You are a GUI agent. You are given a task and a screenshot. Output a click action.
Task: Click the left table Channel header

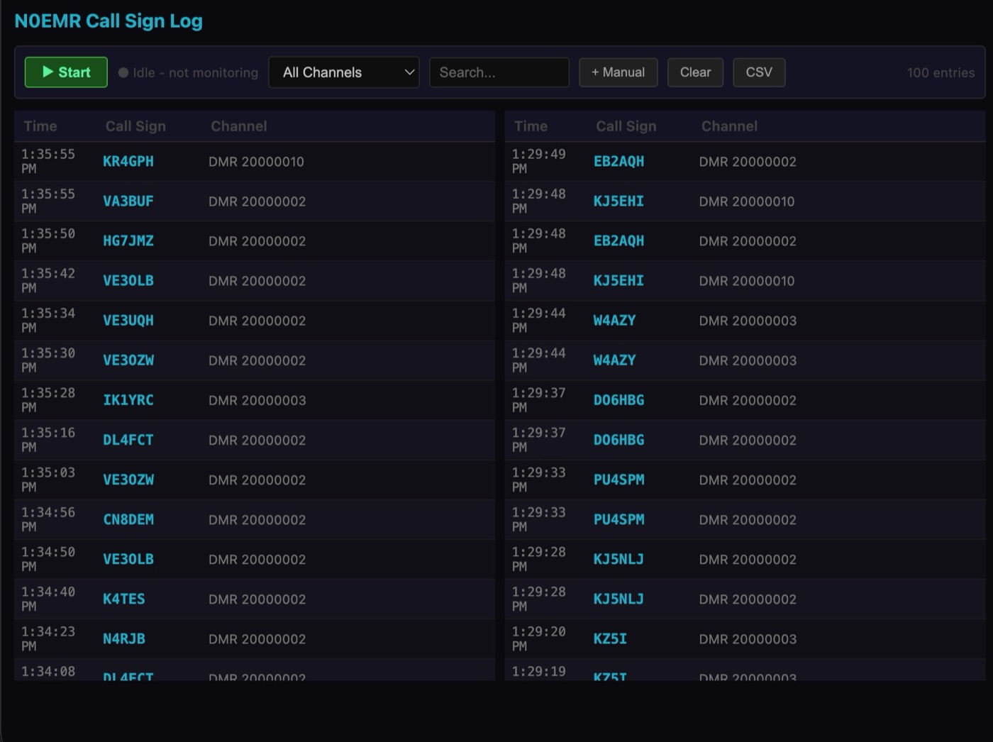(239, 126)
